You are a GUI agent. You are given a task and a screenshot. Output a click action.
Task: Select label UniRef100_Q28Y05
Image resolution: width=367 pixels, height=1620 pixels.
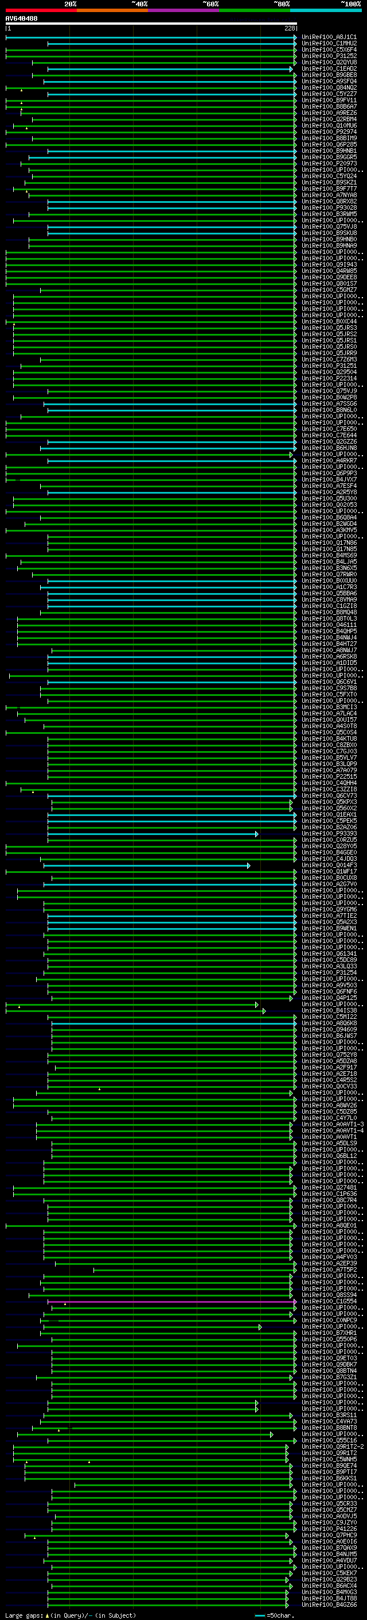329,846
